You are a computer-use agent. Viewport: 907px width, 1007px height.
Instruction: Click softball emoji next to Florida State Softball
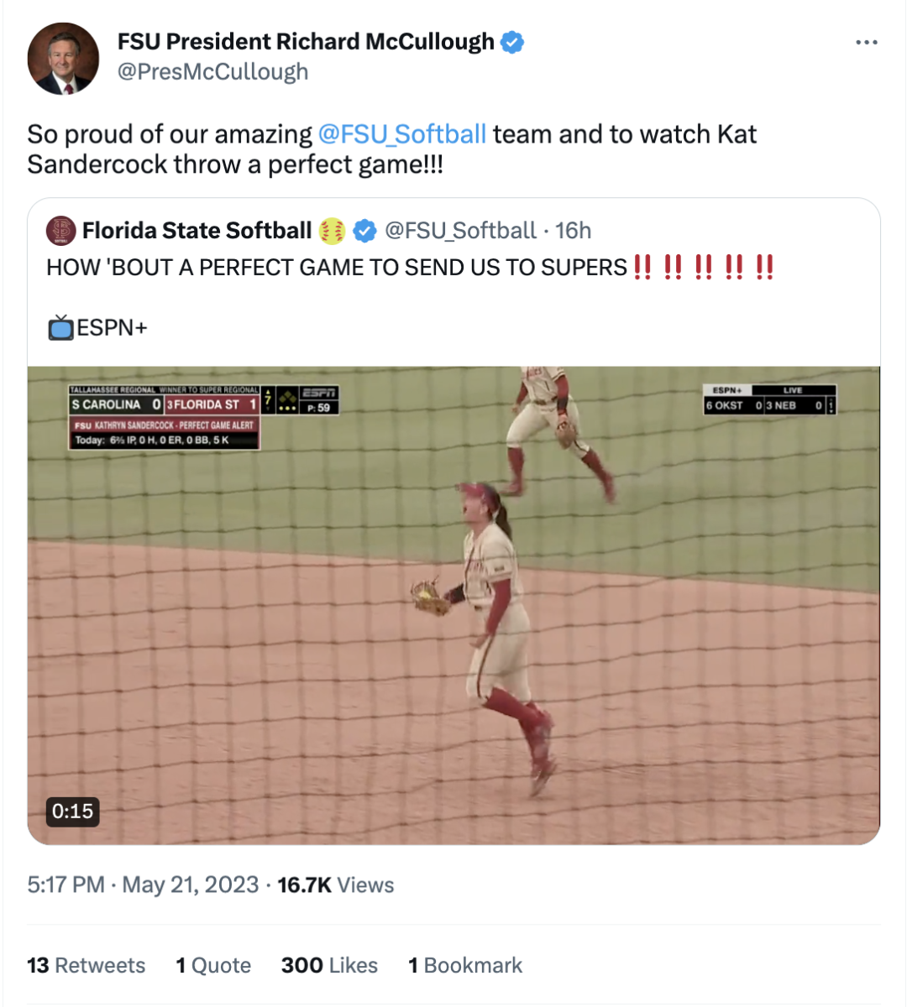333,231
